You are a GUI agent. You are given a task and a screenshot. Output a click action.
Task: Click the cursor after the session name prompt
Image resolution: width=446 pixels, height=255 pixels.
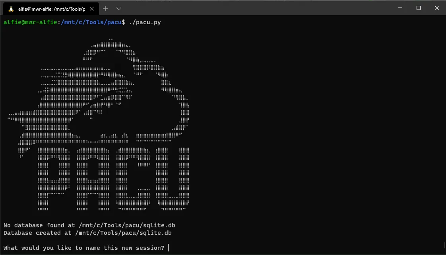click(x=169, y=248)
